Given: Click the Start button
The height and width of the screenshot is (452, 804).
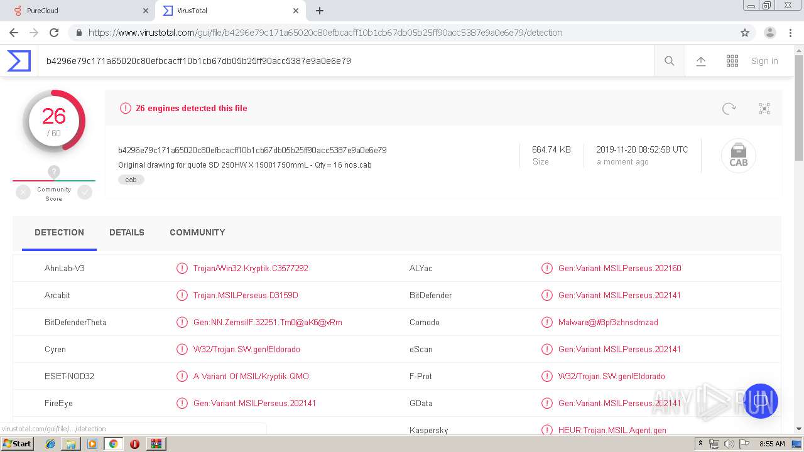Looking at the screenshot, I should pyautogui.click(x=17, y=444).
